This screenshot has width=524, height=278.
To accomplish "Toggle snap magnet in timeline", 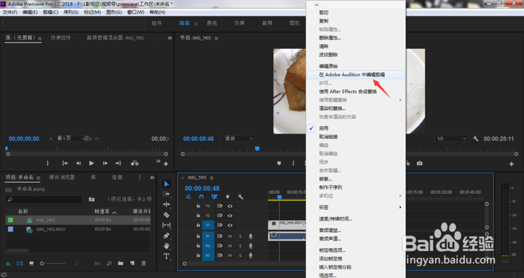I will (201, 196).
